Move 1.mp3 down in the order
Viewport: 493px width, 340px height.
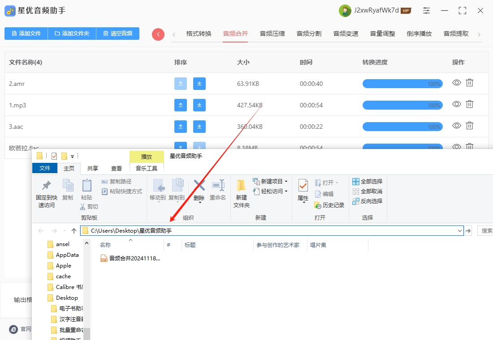coord(199,105)
